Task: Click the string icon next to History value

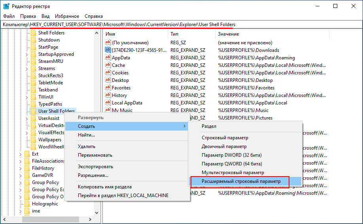Action: coord(108,95)
